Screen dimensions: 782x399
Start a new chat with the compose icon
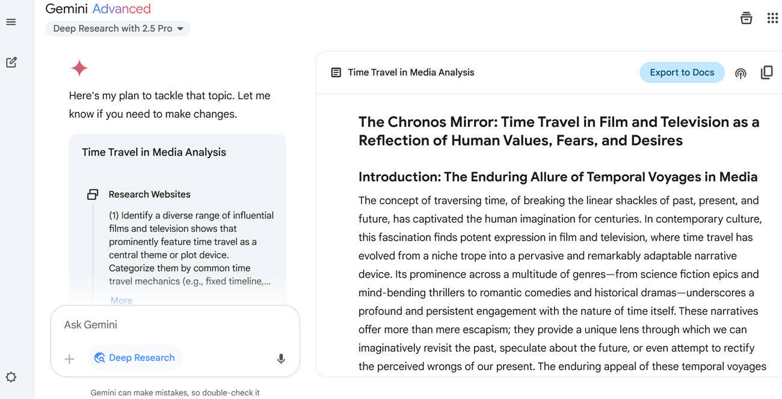pyautogui.click(x=11, y=62)
